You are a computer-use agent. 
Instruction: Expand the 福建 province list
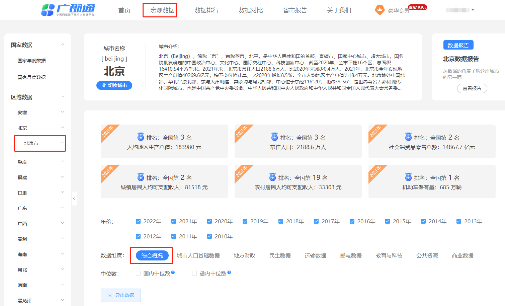coord(62,177)
